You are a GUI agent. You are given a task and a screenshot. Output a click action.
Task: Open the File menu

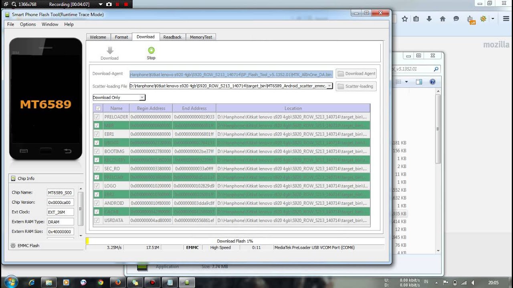(x=11, y=24)
